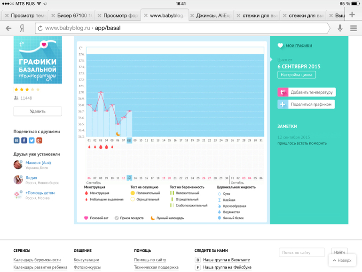Go back with the browser arrow

pyautogui.click(x=8, y=28)
